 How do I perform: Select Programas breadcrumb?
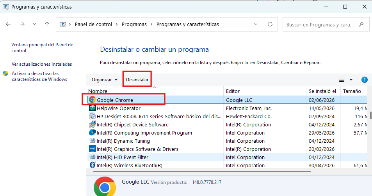(134, 24)
